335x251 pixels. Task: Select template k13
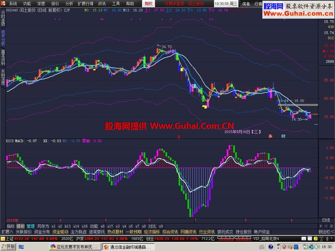(x=67, y=226)
